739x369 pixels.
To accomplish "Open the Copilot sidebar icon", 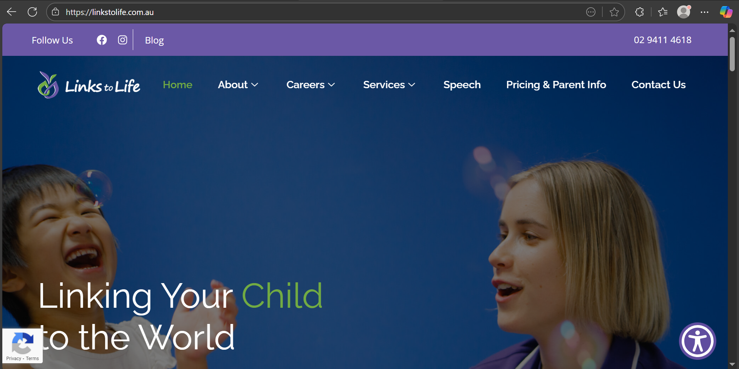I will (x=726, y=12).
